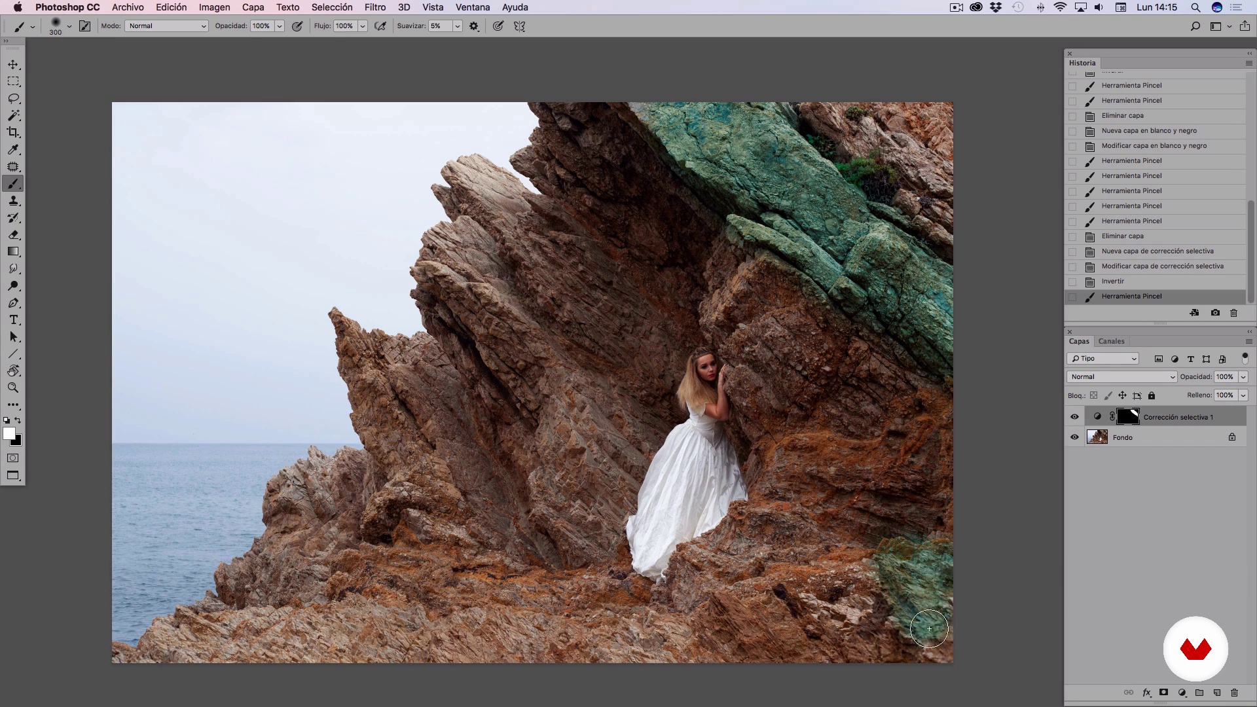This screenshot has width=1257, height=707.
Task: Select the Horizontal Type tool
Action: [x=13, y=320]
